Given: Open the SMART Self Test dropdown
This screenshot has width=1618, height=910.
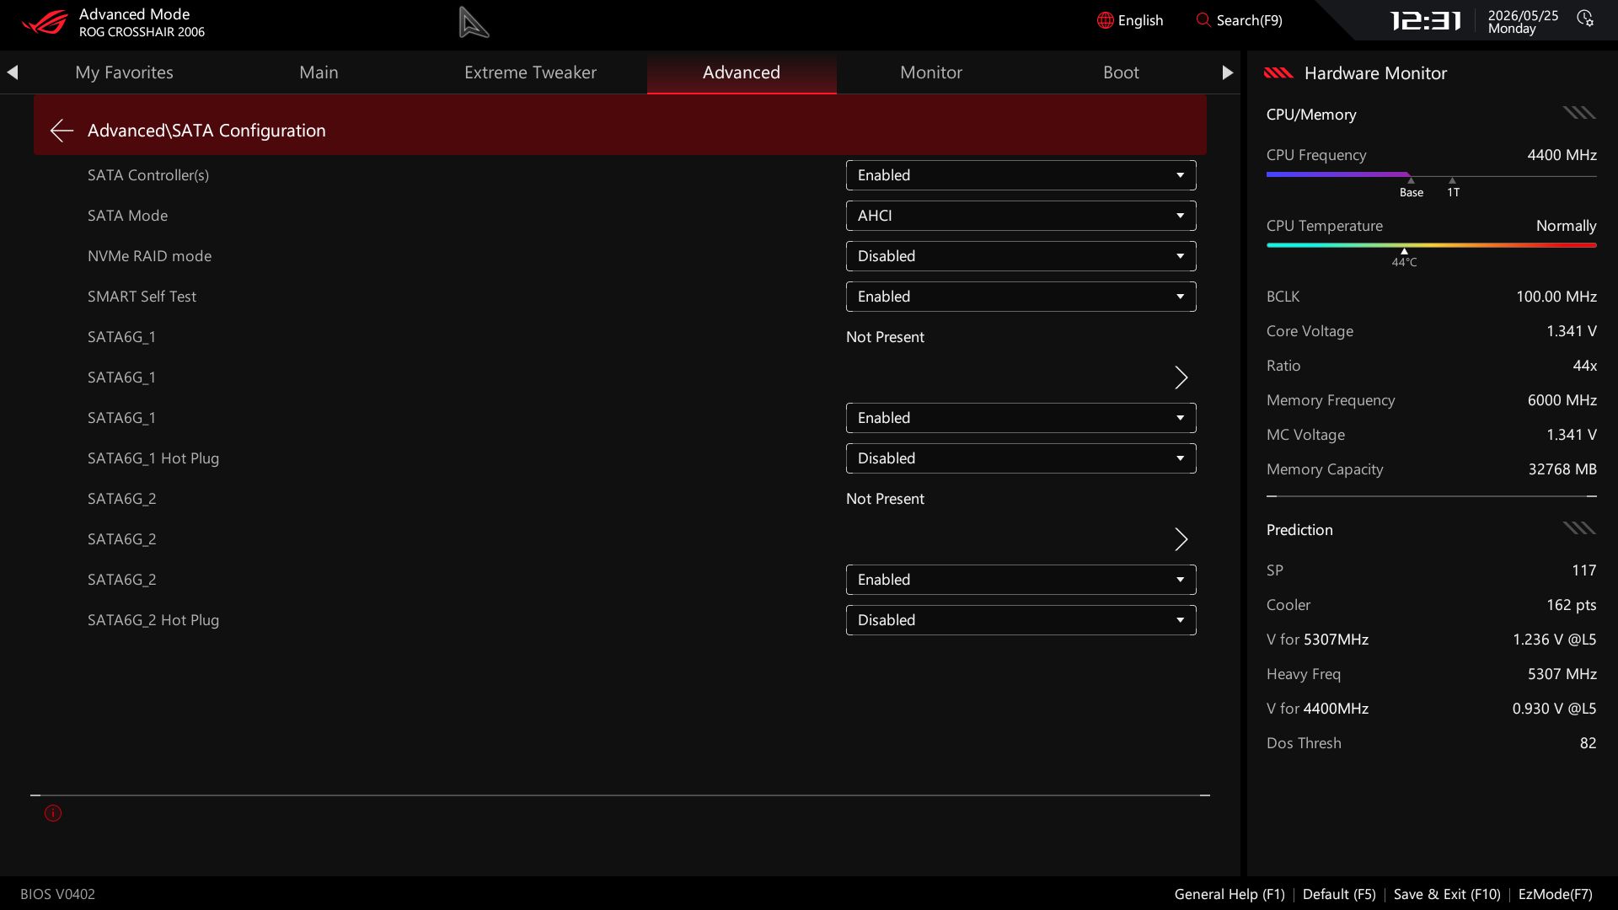Looking at the screenshot, I should tap(1021, 297).
